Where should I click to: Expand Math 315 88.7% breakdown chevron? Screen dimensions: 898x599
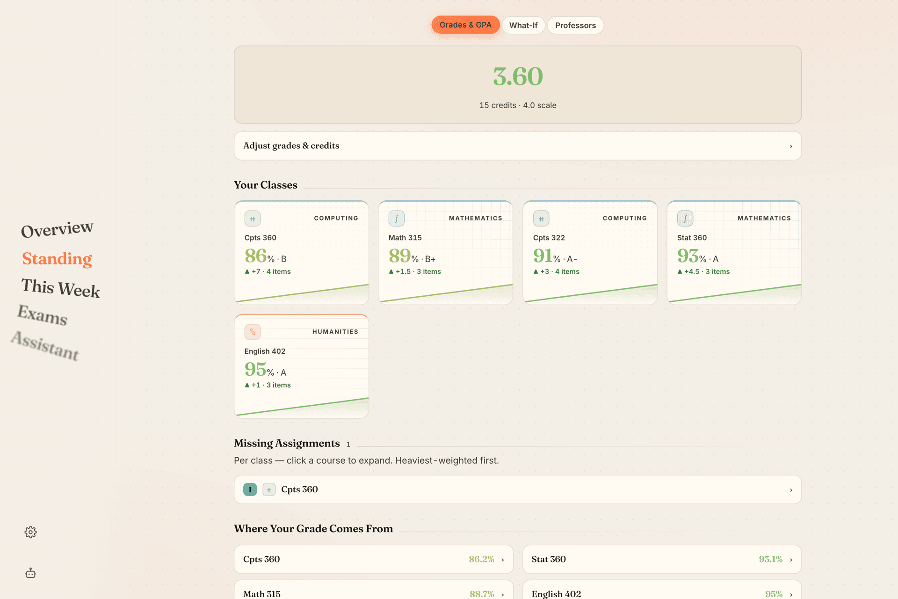click(x=503, y=594)
